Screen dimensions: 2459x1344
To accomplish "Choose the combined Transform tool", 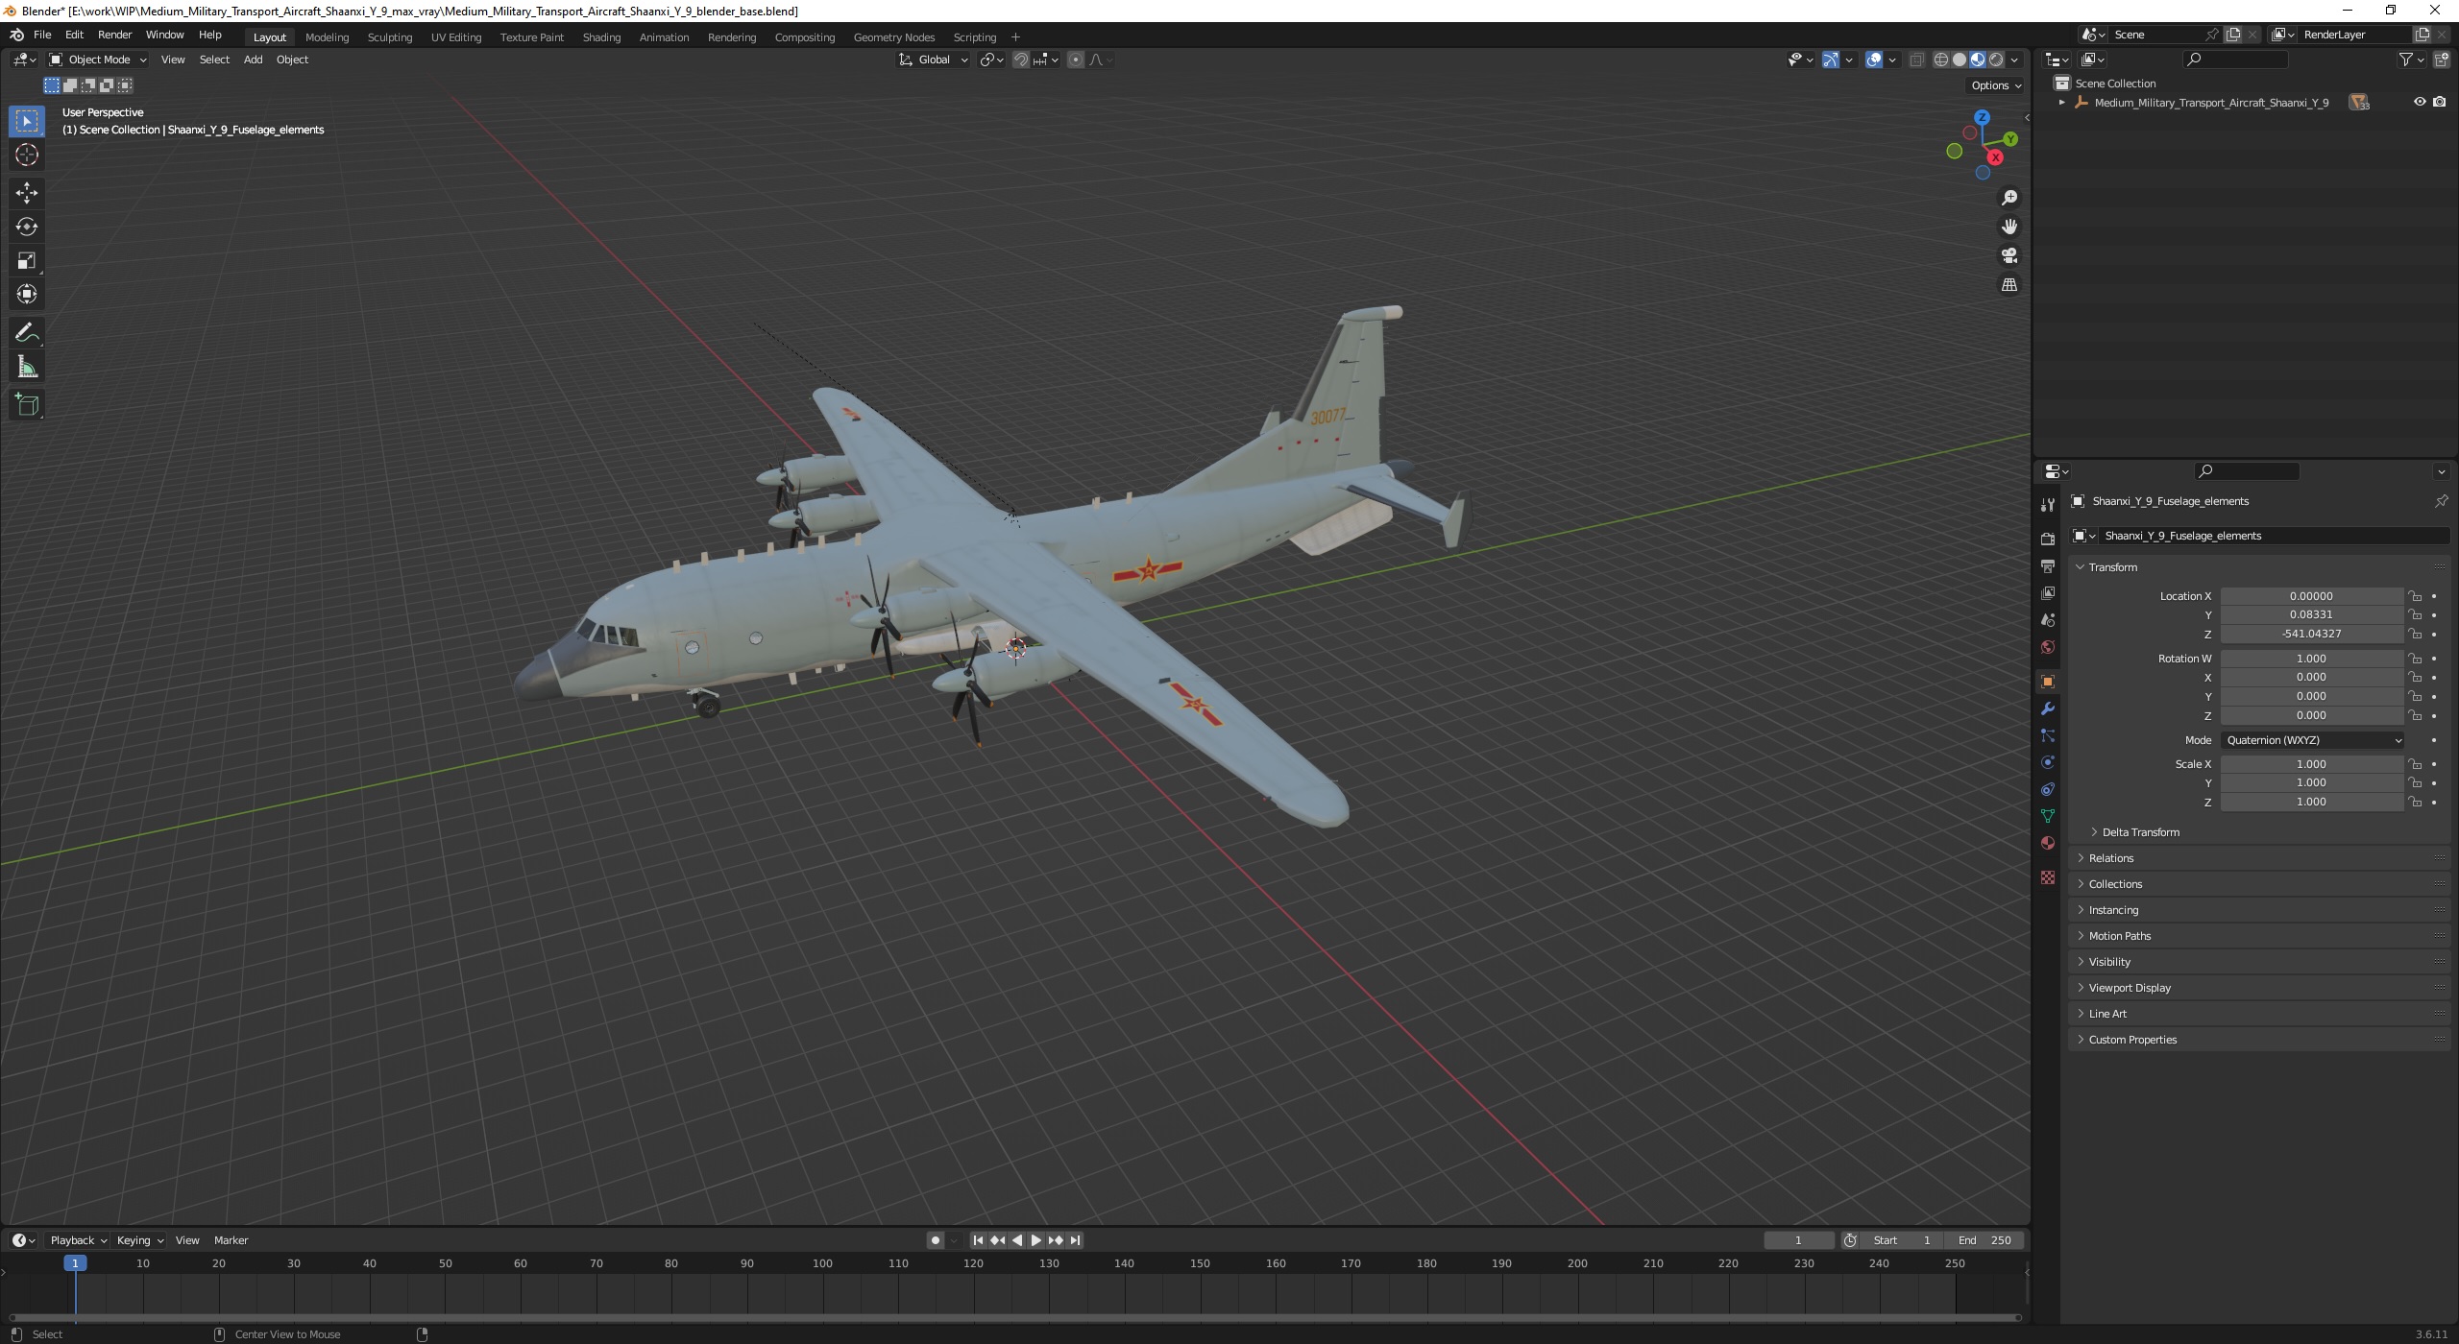I will tap(27, 294).
